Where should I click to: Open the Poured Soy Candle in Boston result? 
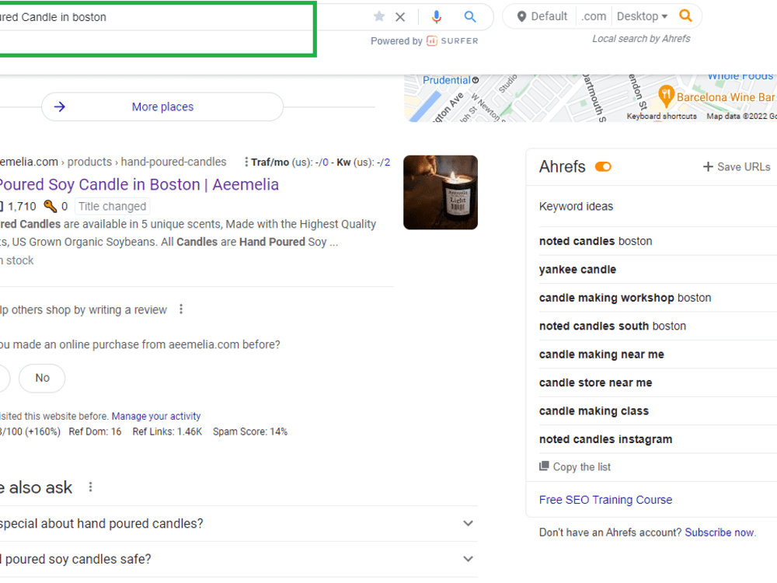[139, 184]
